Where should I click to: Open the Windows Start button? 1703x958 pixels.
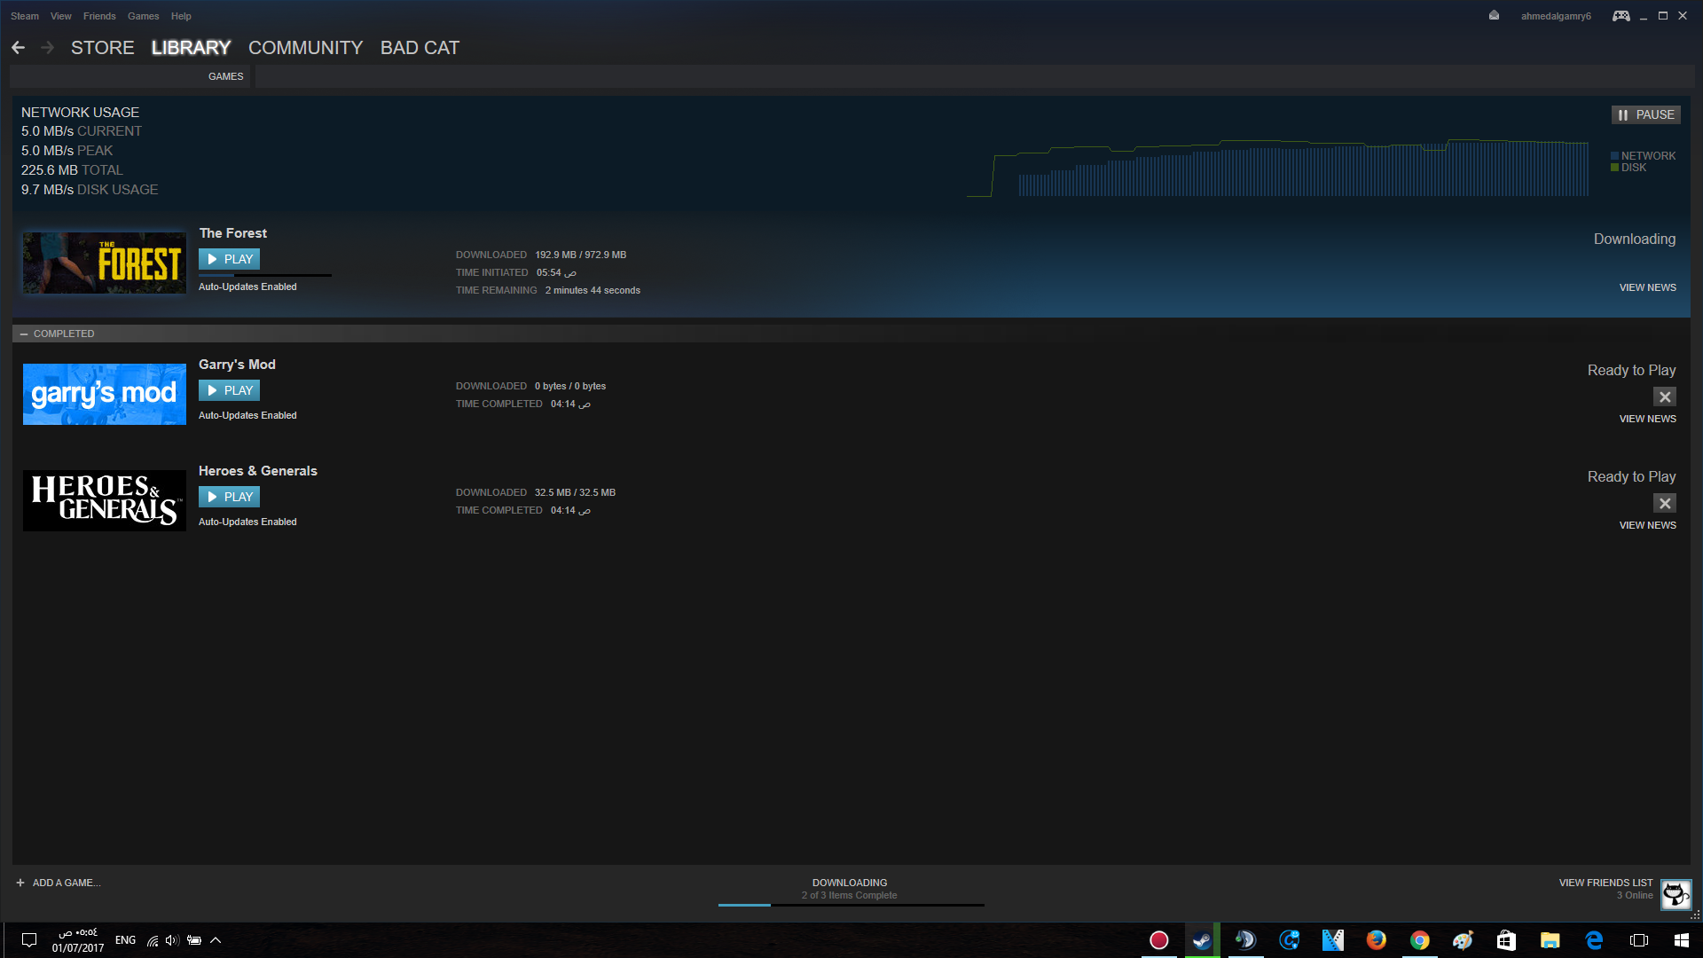(x=1681, y=940)
